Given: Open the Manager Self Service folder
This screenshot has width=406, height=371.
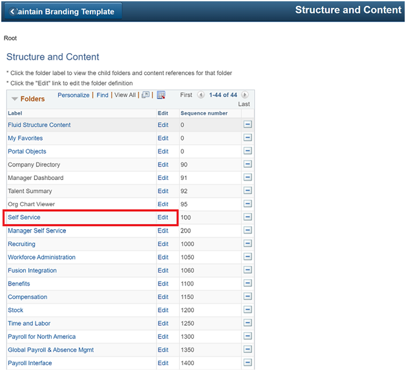Looking at the screenshot, I should coord(37,230).
